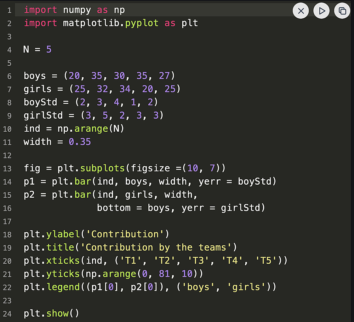The height and width of the screenshot is (322, 354).
Task: Click the 'T3' string in xticks
Action: 199,261
